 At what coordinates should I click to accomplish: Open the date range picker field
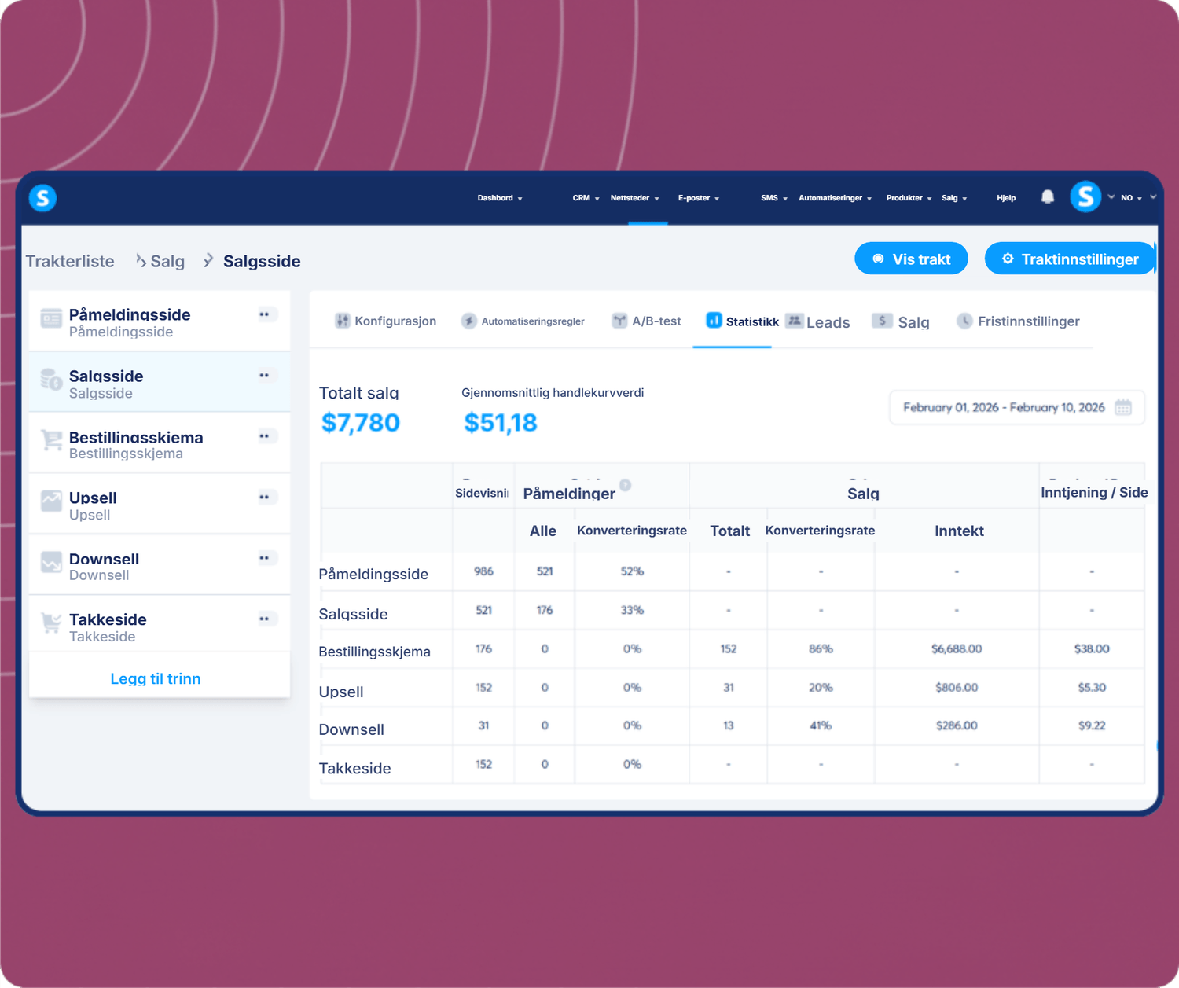(x=1016, y=407)
